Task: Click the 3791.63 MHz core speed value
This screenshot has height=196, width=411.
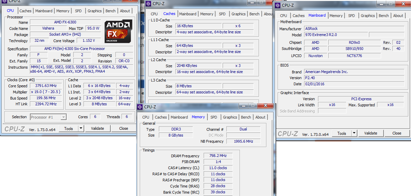Action: tap(46, 86)
